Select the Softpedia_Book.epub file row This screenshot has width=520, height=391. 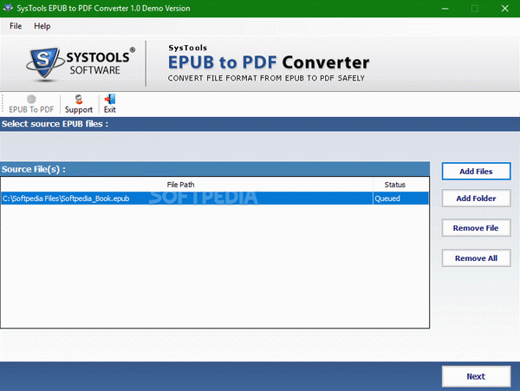[215, 199]
